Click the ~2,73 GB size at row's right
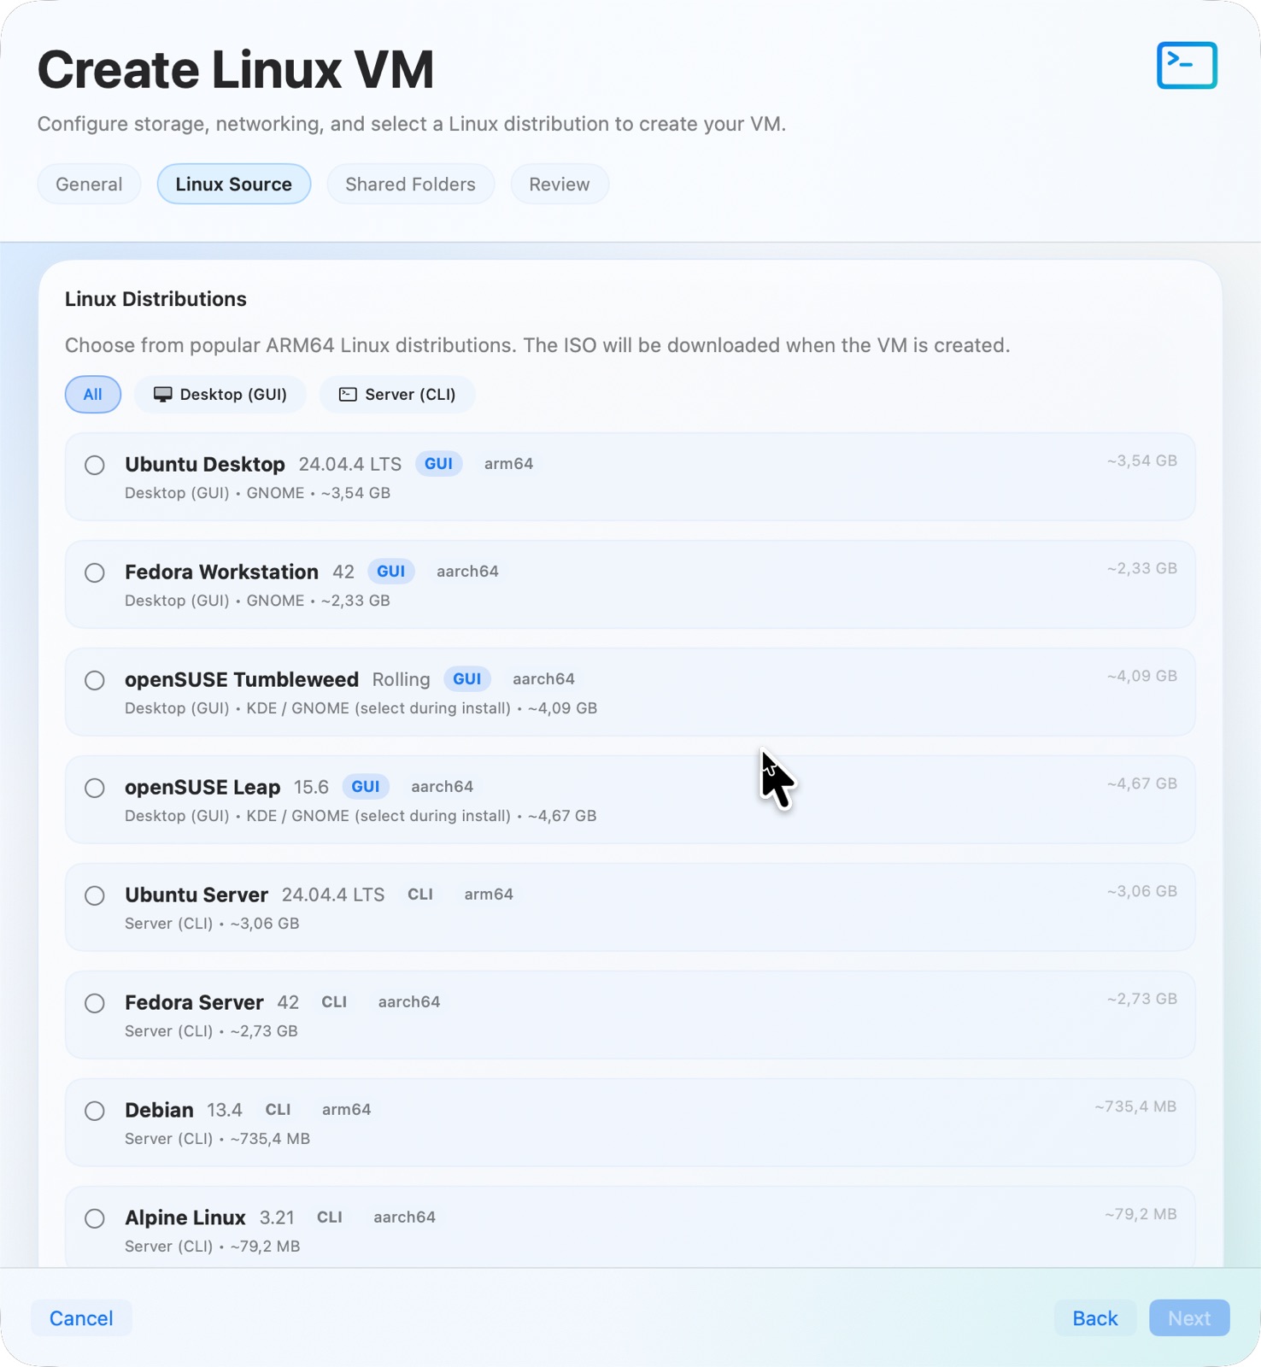 tap(1141, 999)
